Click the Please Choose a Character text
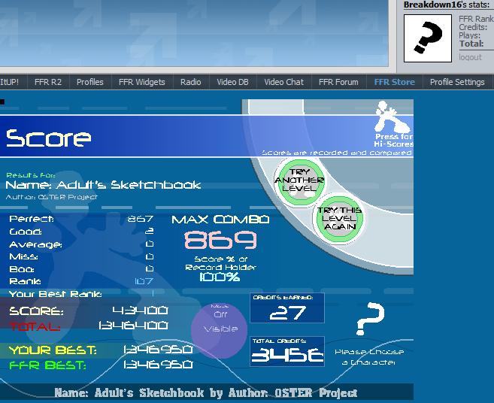The image size is (494, 403). [369, 357]
